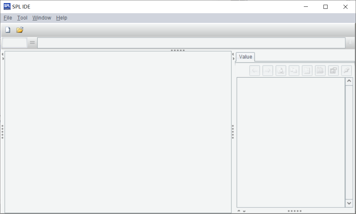Click into the formula expression field

[191, 43]
